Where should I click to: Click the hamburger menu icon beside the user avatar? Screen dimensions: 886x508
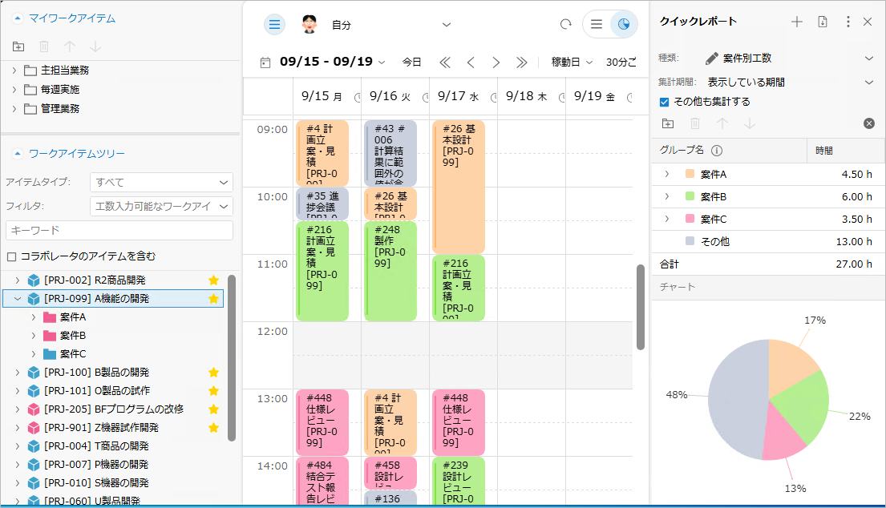click(275, 25)
